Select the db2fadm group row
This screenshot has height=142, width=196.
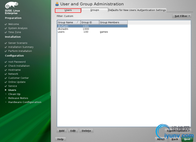92,26
